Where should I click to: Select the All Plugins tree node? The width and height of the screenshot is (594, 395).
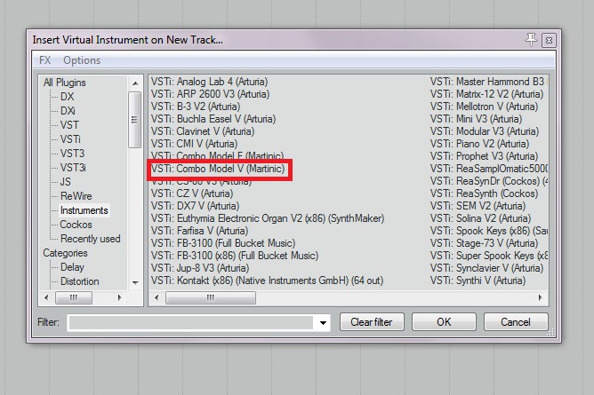[65, 83]
